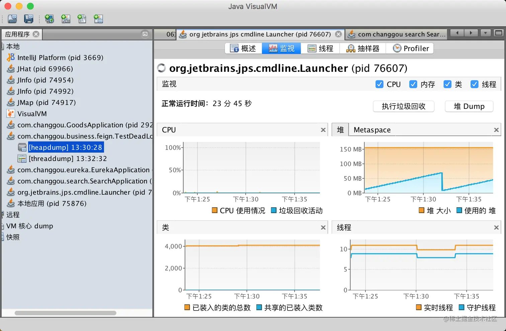Click the blue 使用的 堆 legend swatch
506x331 pixels.
pyautogui.click(x=459, y=210)
